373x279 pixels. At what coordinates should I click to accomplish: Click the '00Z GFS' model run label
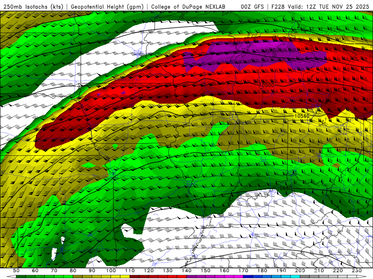pyautogui.click(x=252, y=7)
